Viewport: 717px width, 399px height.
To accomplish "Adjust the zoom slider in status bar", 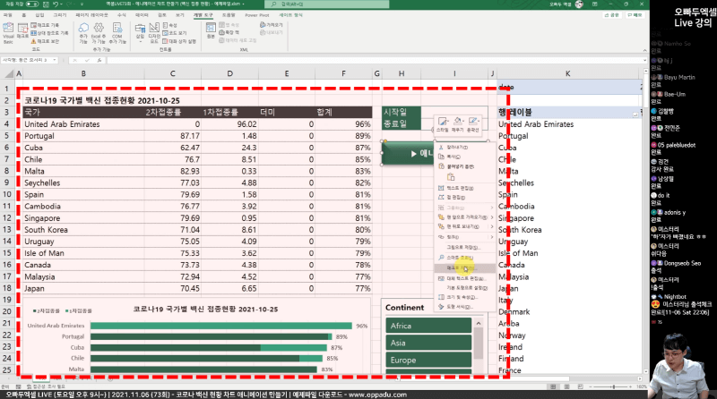I will pos(613,386).
